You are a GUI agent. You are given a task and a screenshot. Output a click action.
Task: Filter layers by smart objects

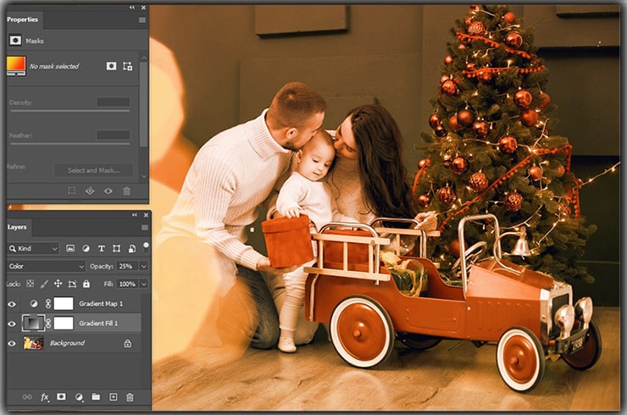pos(131,249)
